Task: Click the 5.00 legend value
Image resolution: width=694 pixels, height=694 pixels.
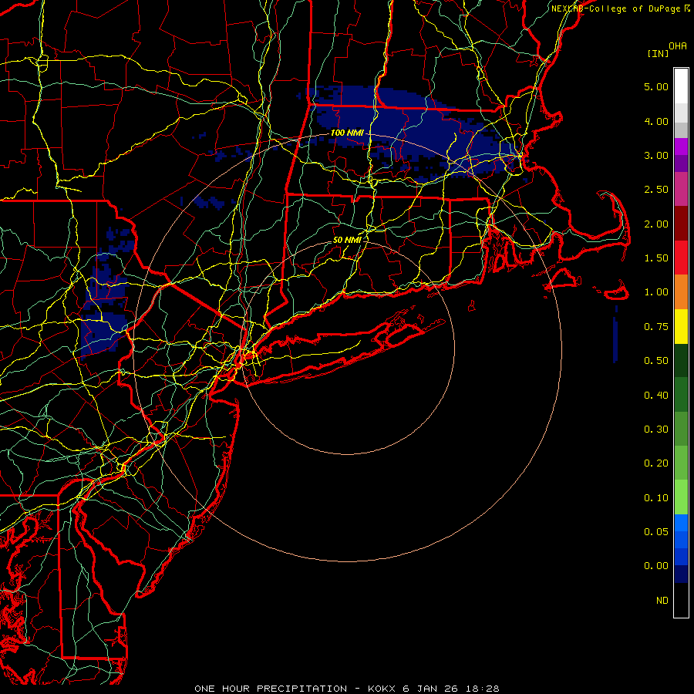Action: coord(656,86)
